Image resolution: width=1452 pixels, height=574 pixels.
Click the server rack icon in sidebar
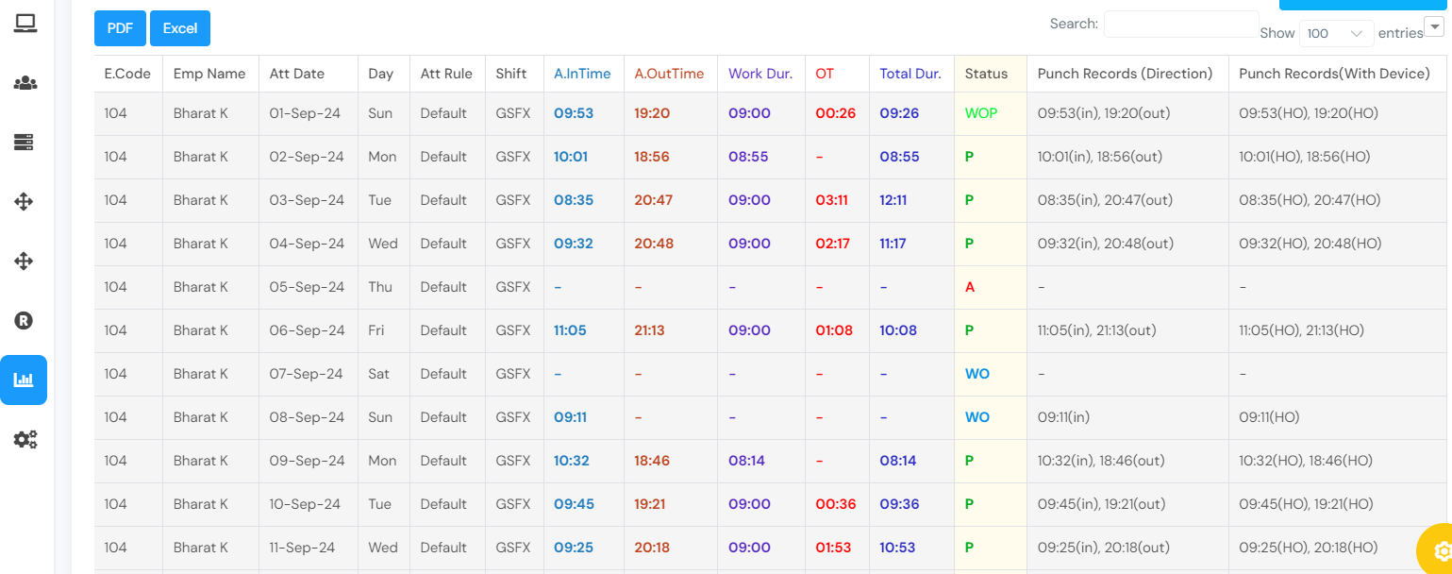[x=25, y=143]
